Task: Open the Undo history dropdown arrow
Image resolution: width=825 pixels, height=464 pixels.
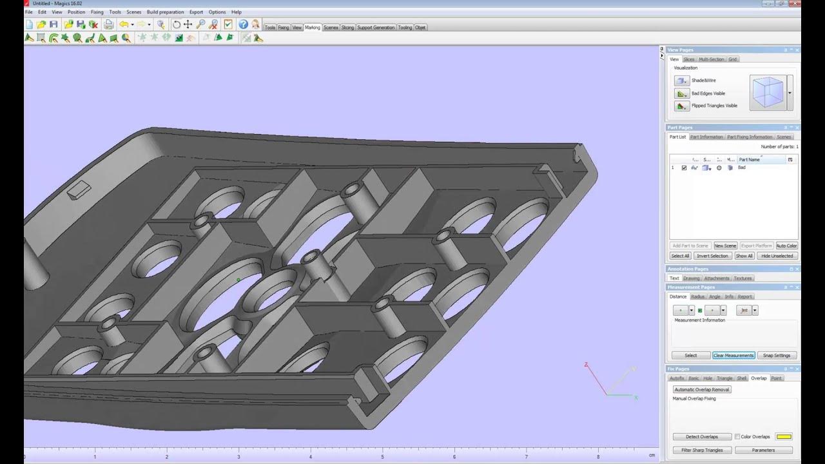Action: 132,24
